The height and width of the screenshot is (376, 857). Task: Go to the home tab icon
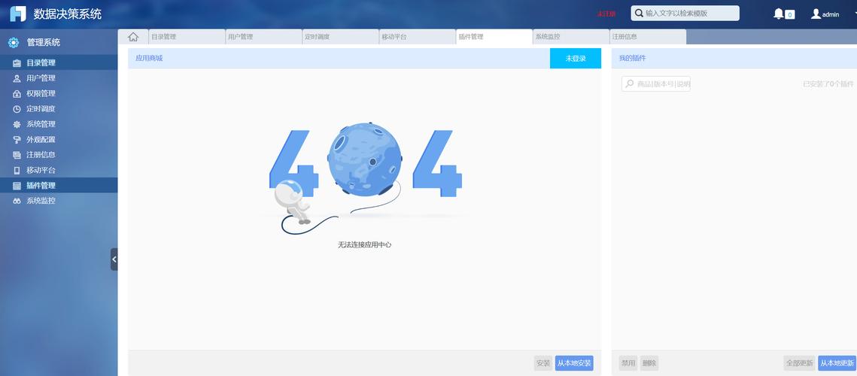coord(133,37)
